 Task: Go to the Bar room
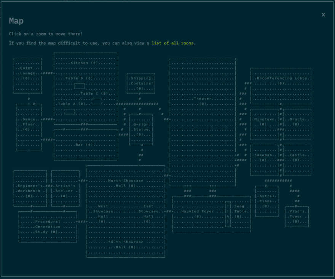(85, 145)
